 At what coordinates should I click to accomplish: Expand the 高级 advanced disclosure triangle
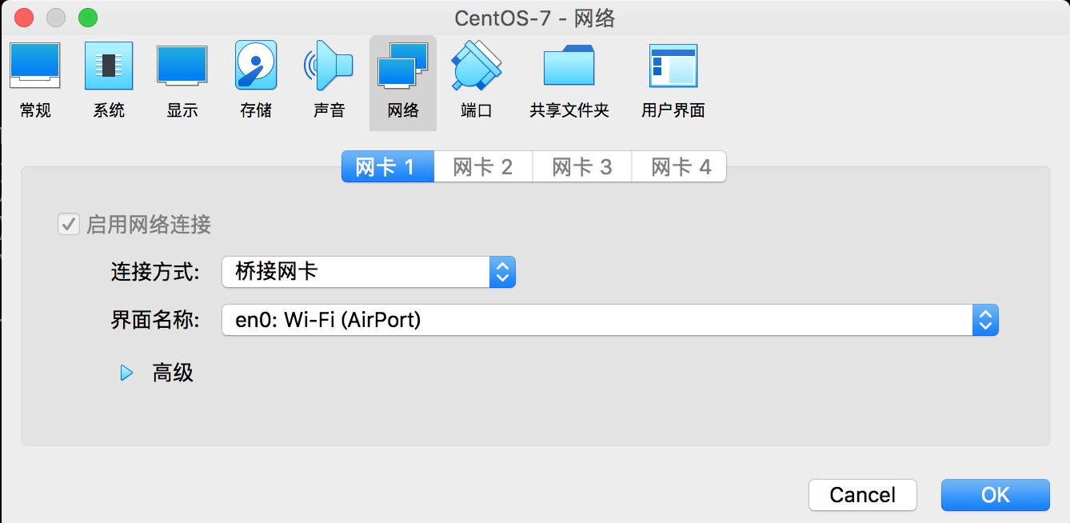[x=126, y=373]
